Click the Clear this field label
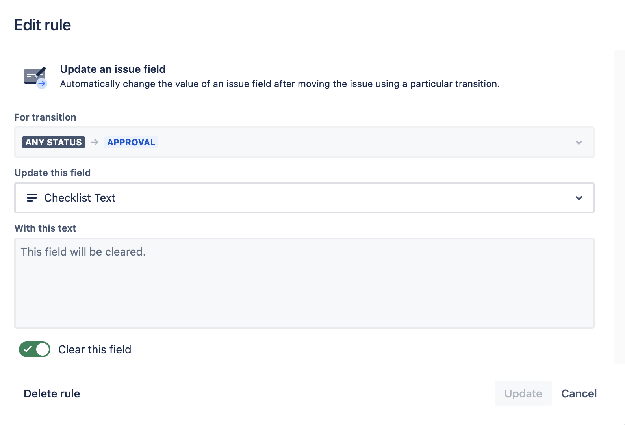The width and height of the screenshot is (625, 425). pos(95,349)
